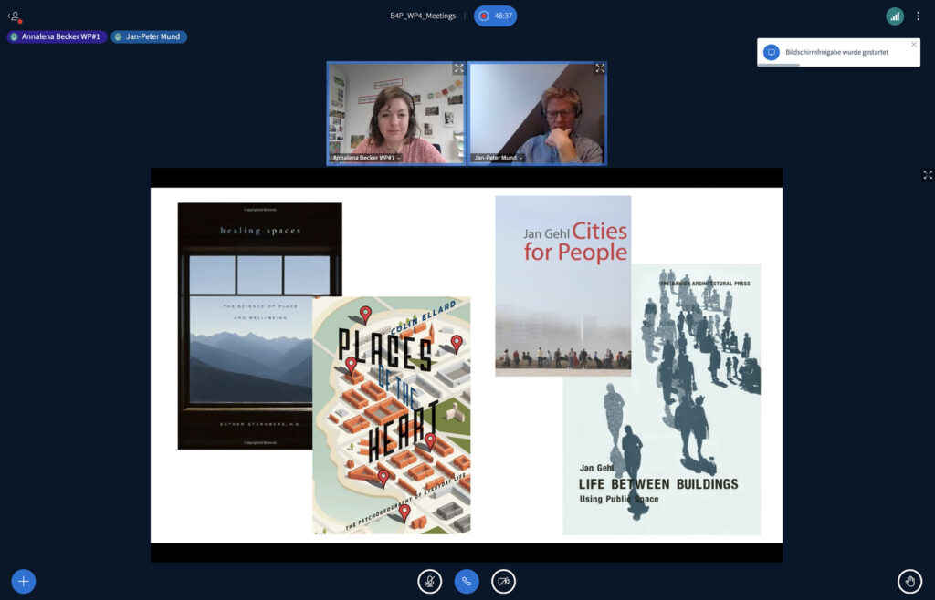
Task: Open the connection status signal icon
Action: [x=895, y=16]
